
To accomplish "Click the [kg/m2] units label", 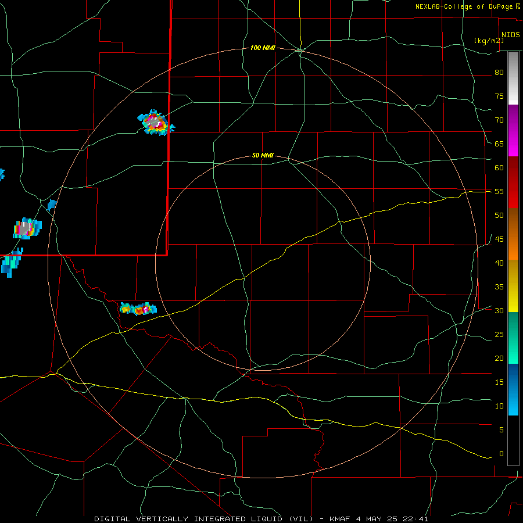I will pos(489,41).
